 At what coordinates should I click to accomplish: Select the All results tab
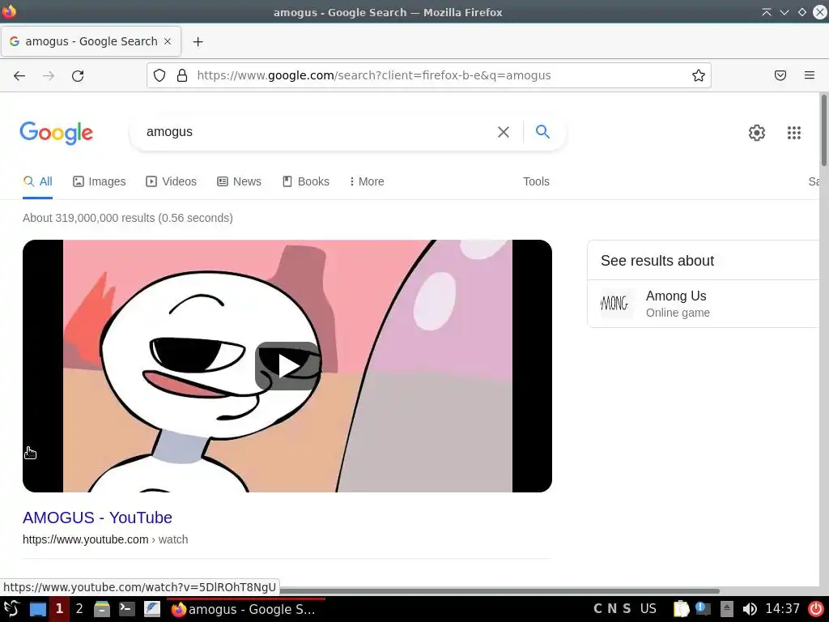37,181
